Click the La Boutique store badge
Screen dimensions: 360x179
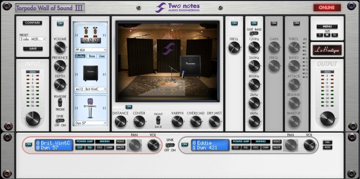coord(327,50)
